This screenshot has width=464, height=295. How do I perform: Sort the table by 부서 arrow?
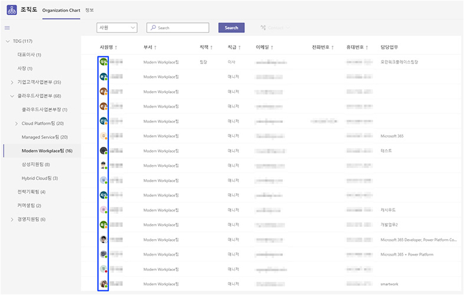pos(155,48)
